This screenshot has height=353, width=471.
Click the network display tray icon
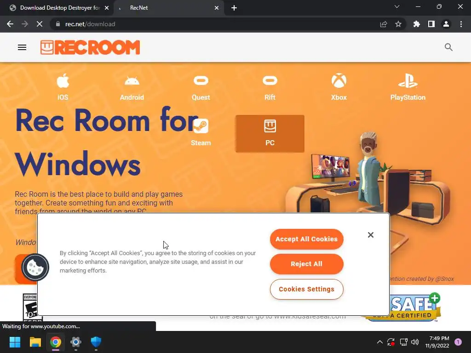tap(403, 342)
